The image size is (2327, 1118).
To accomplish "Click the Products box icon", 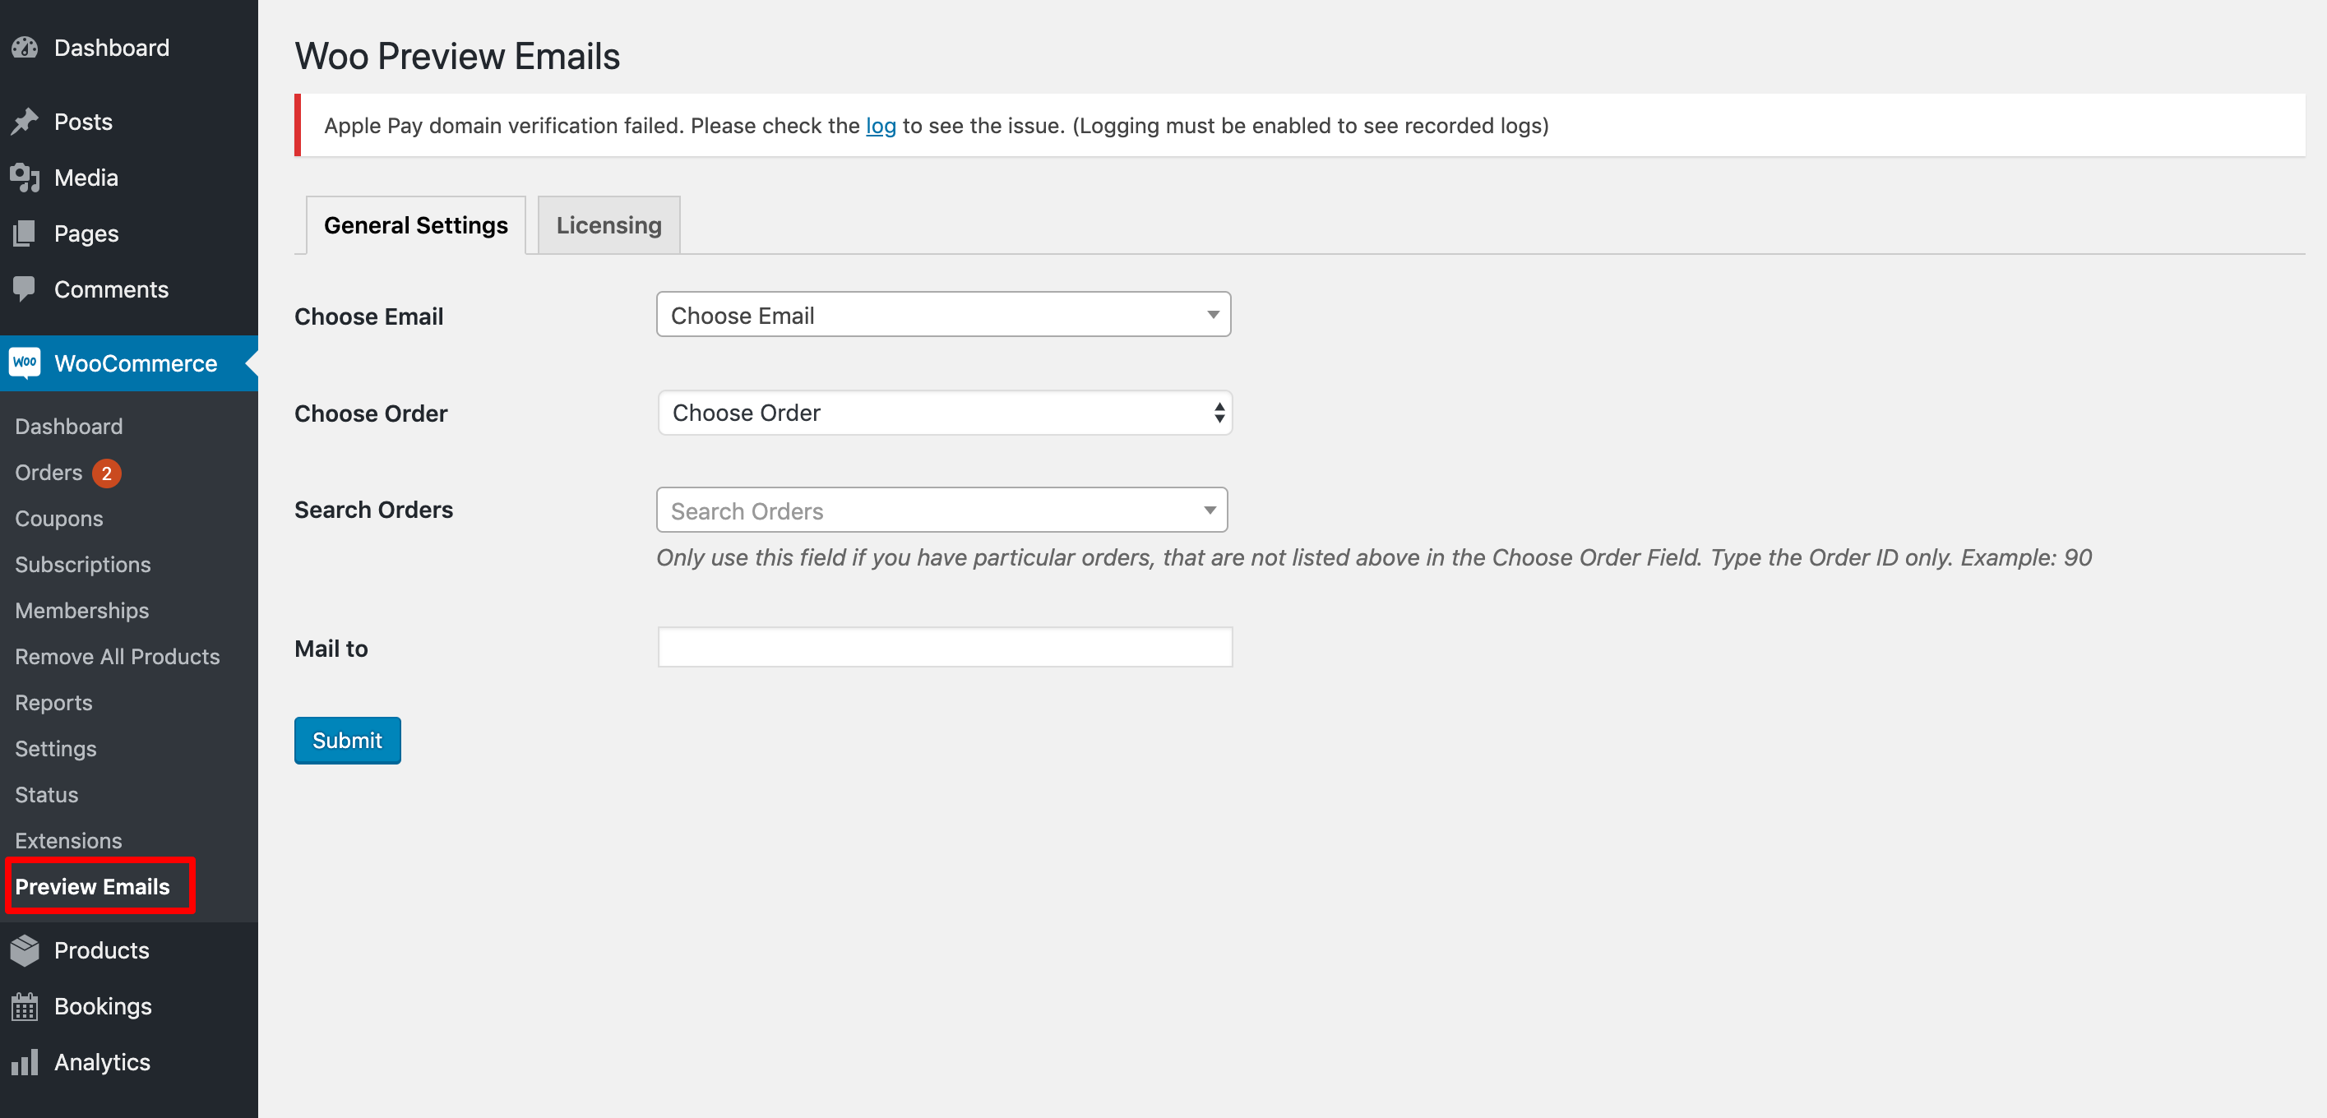I will pyautogui.click(x=25, y=950).
